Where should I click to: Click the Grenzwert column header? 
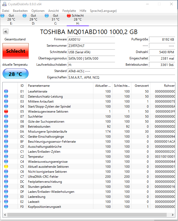pyautogui.click(x=141, y=86)
